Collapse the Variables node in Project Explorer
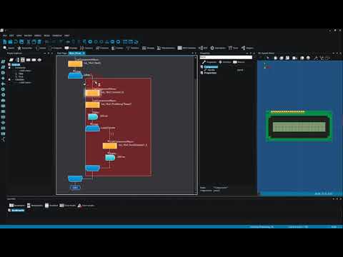The width and height of the screenshot is (343, 257). coord(9,79)
